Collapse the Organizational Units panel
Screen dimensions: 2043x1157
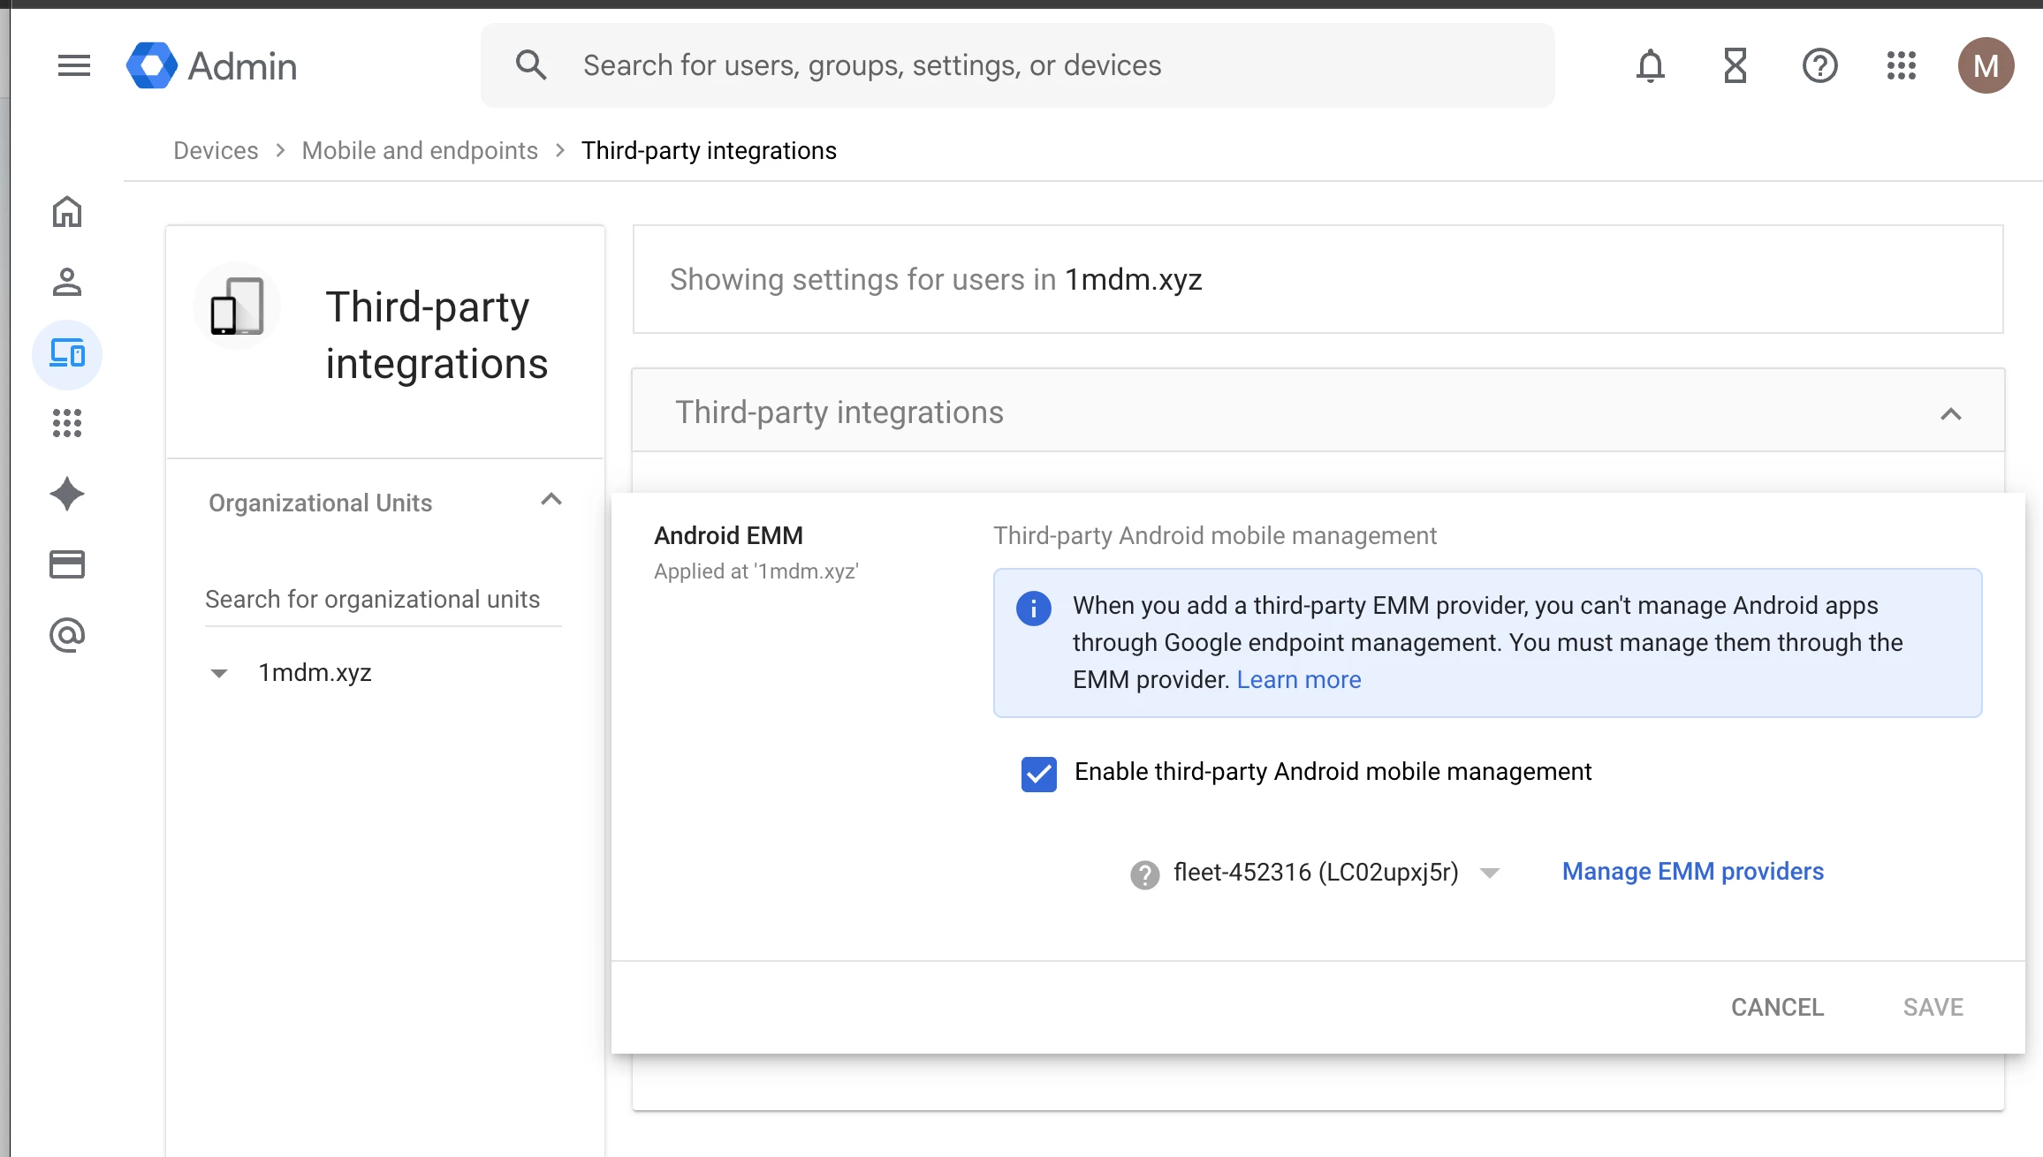click(x=551, y=500)
